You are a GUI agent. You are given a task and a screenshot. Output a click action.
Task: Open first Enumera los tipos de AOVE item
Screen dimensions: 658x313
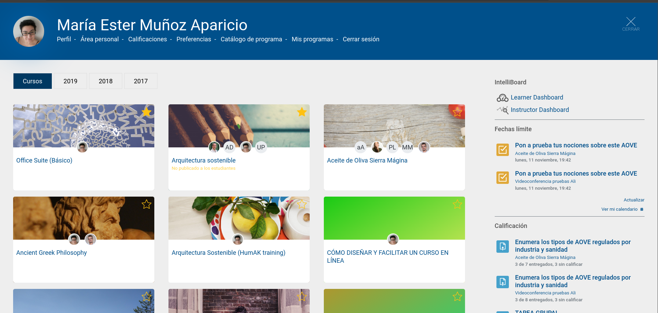coord(573,246)
